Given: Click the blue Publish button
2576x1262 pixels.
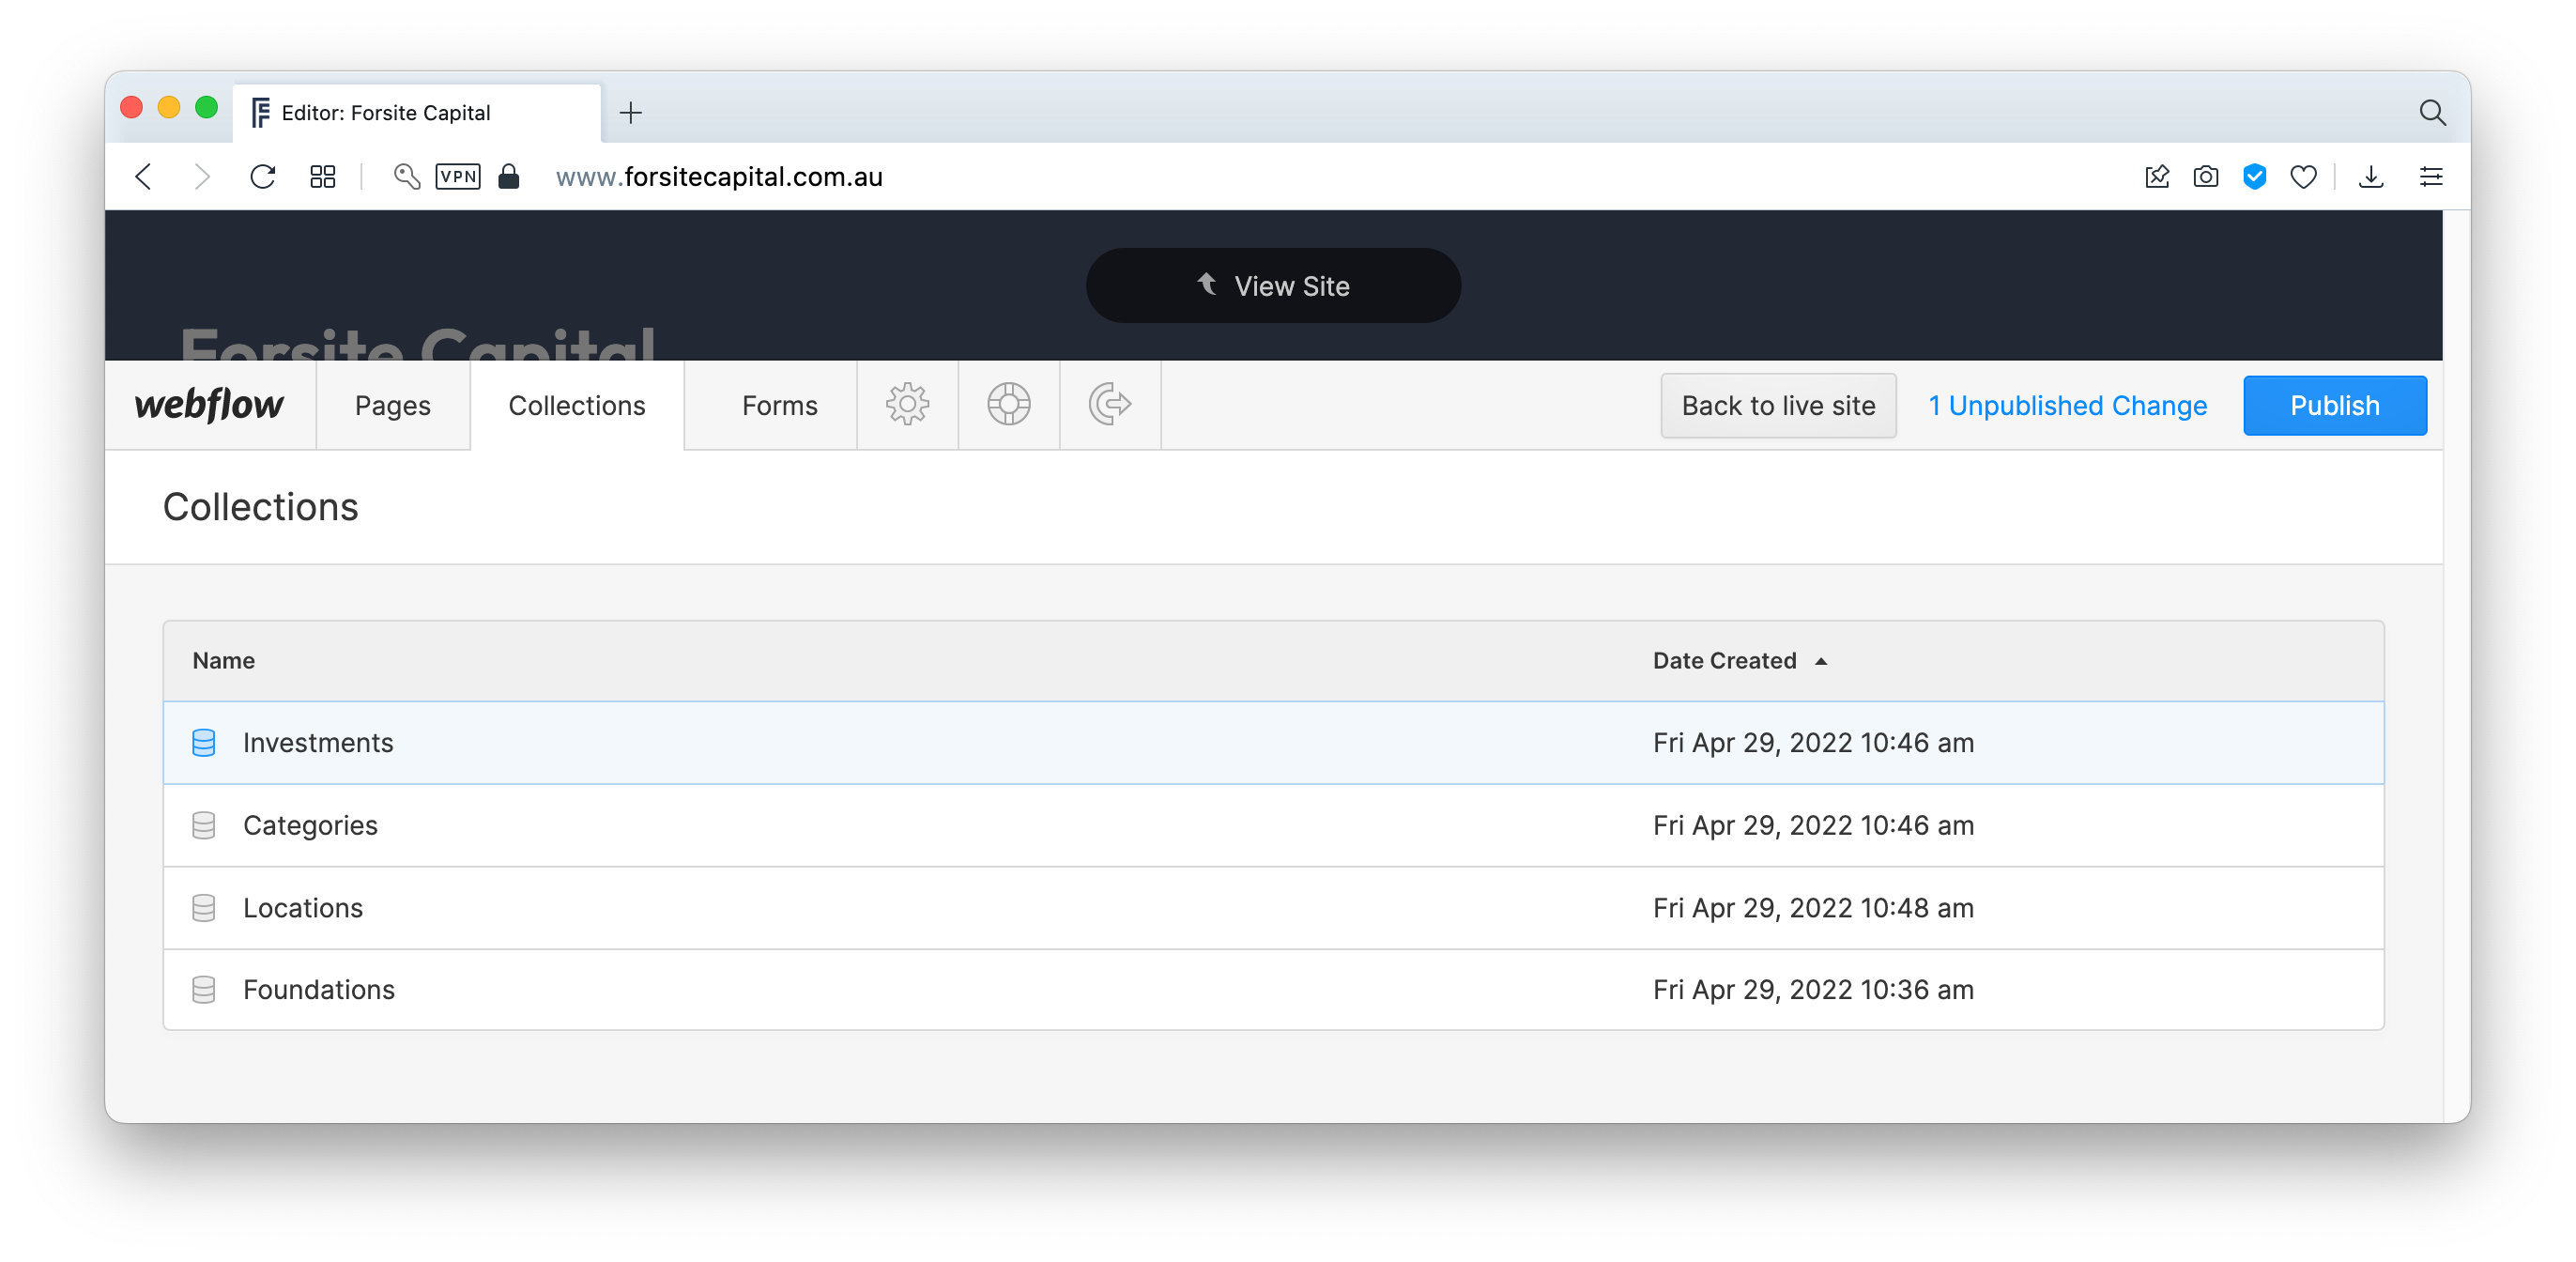Looking at the screenshot, I should click(2334, 405).
